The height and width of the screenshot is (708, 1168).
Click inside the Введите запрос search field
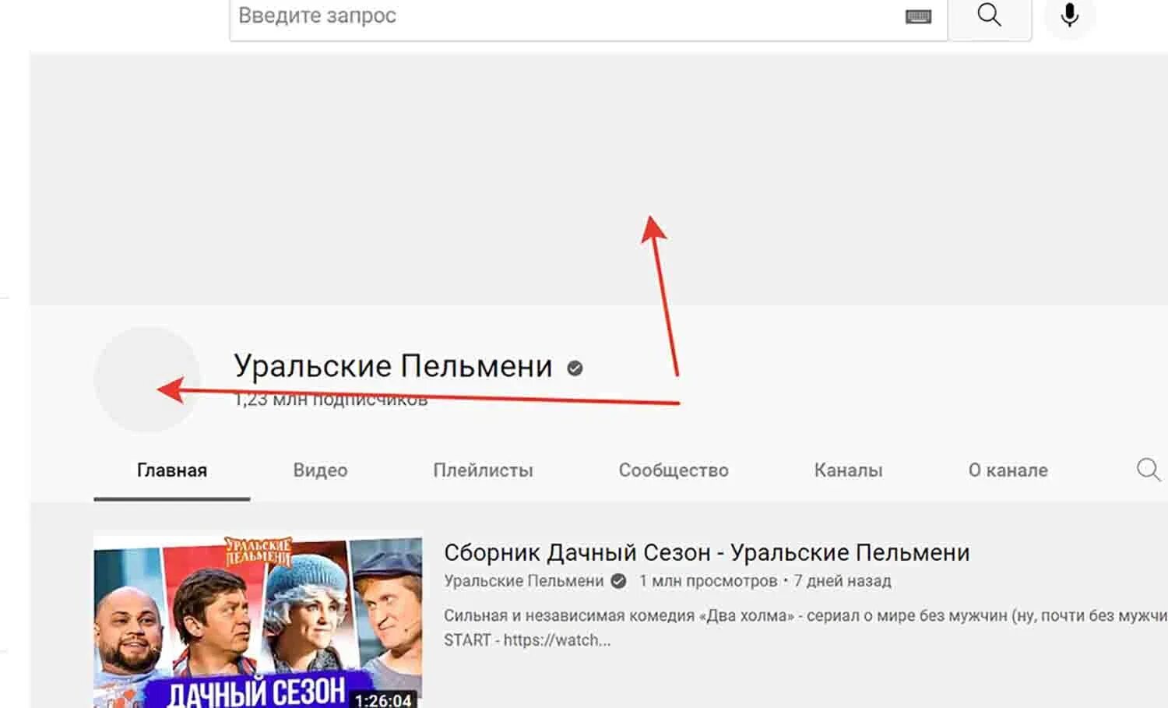pos(467,16)
